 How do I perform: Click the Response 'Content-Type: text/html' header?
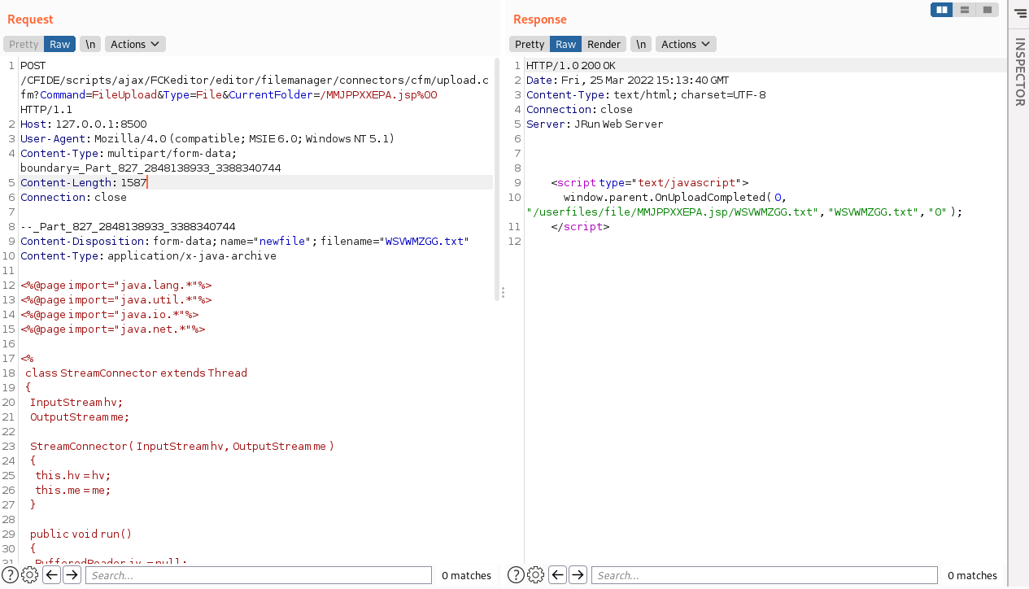(x=646, y=94)
